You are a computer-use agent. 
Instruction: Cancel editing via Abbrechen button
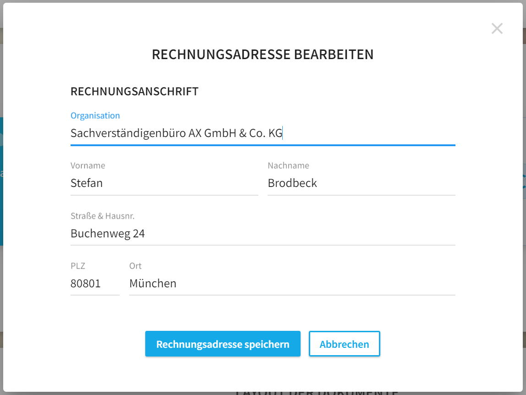tap(344, 344)
